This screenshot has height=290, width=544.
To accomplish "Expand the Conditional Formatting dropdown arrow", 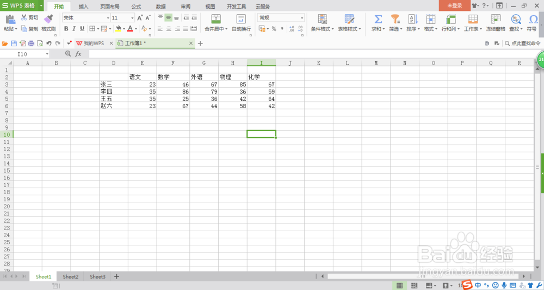I will [332, 29].
